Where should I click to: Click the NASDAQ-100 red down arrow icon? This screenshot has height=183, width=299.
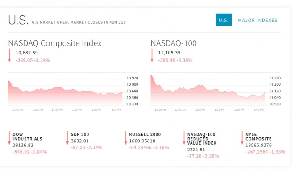tap(152, 56)
